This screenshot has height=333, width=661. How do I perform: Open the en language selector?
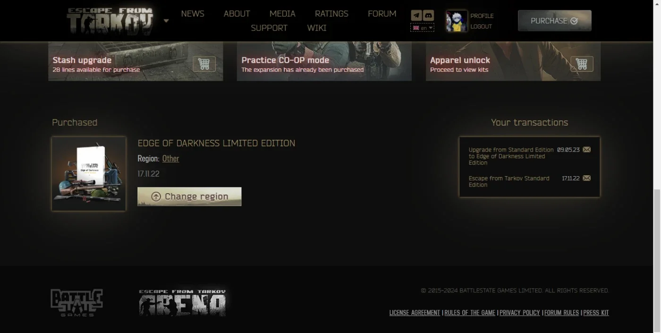(423, 28)
